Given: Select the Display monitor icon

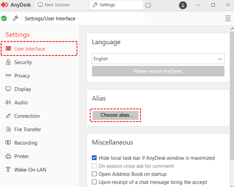Looking at the screenshot, I should click(8, 89).
